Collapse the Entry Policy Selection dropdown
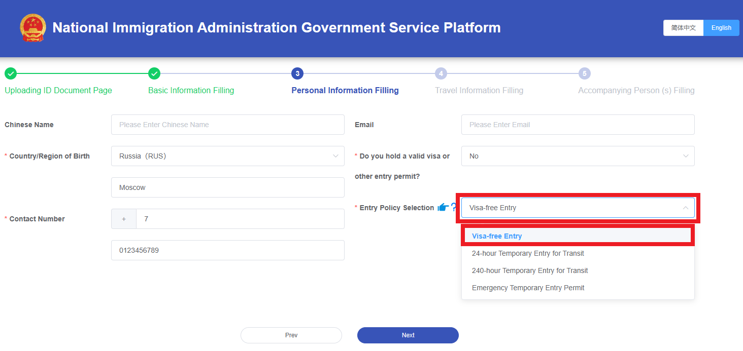Image resolution: width=743 pixels, height=351 pixels. click(685, 208)
